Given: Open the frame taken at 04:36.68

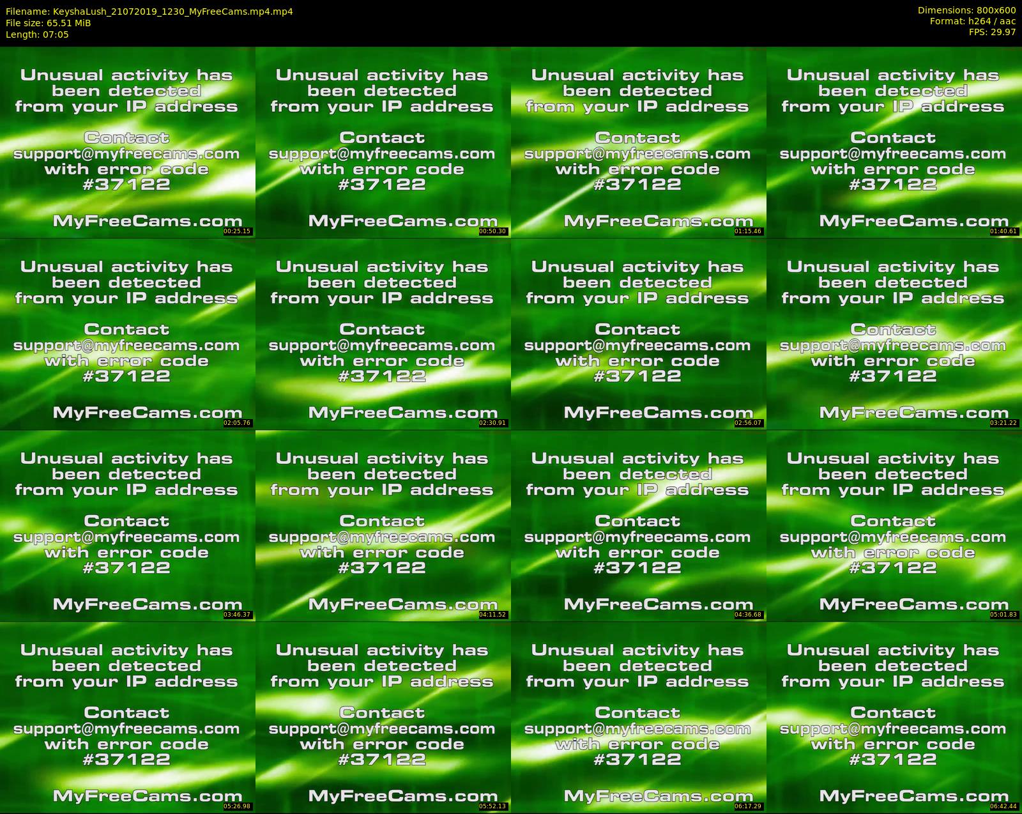Looking at the screenshot, I should click(x=639, y=525).
